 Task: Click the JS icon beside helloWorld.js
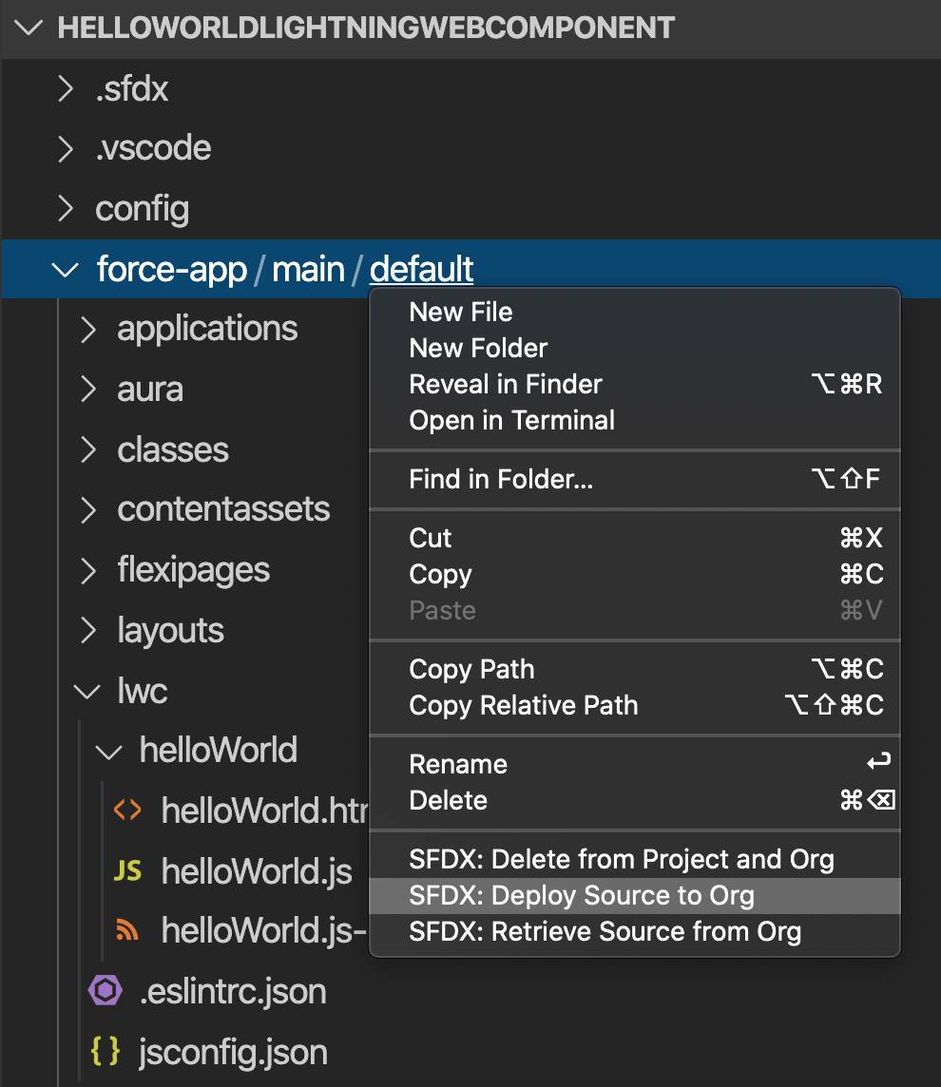pos(126,871)
